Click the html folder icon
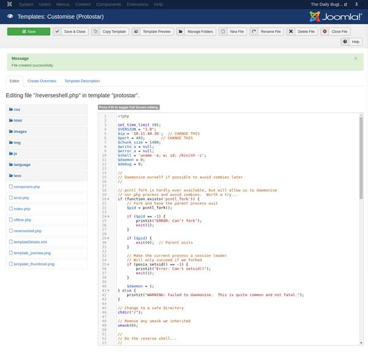Image resolution: width=368 pixels, height=356 pixels. pos(11,121)
